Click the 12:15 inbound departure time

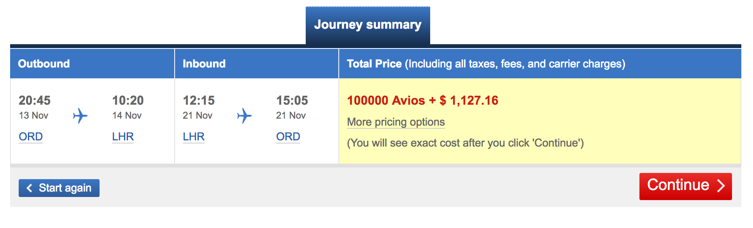click(199, 100)
